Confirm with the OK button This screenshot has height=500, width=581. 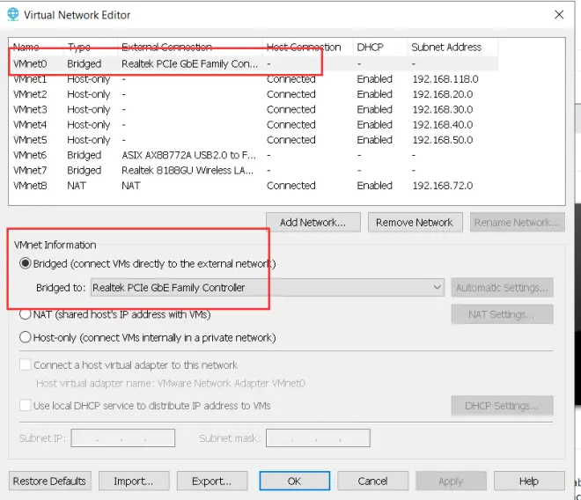(295, 482)
